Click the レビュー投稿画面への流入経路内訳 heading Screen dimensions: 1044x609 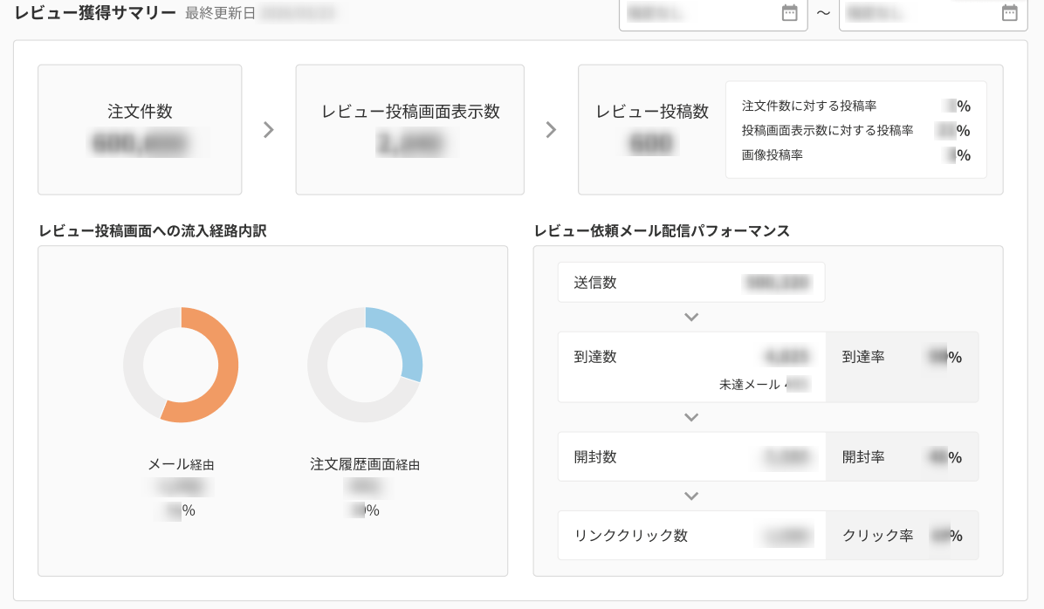[x=153, y=231]
